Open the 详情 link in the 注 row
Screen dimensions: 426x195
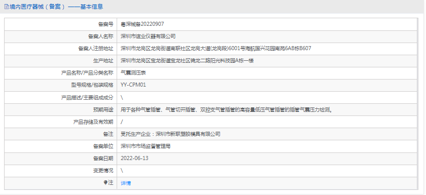coord(126,183)
